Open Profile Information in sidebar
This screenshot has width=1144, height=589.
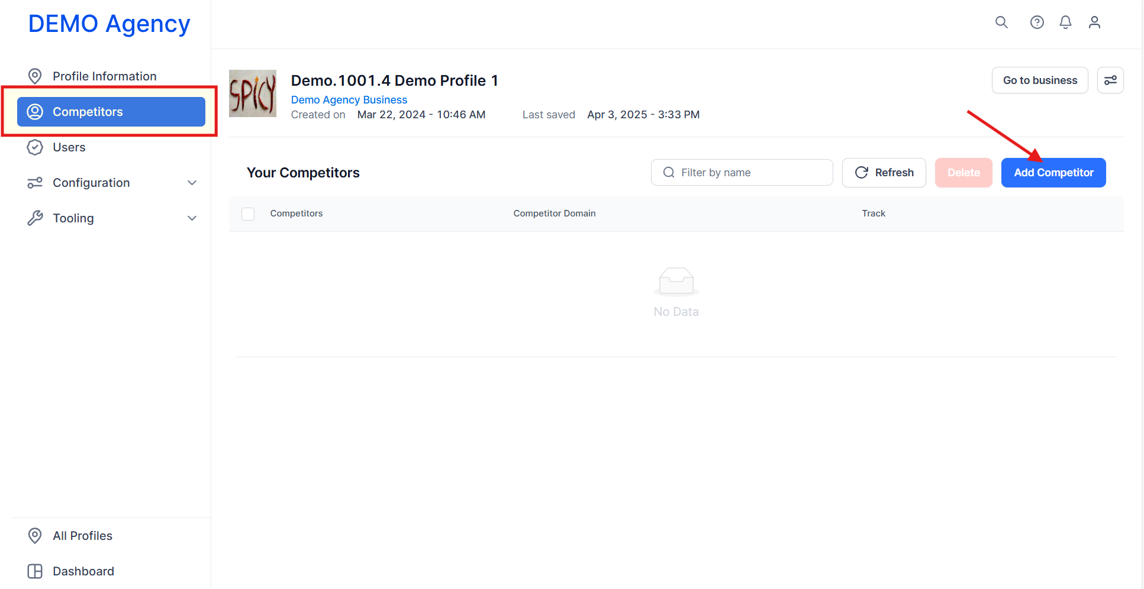[111, 76]
